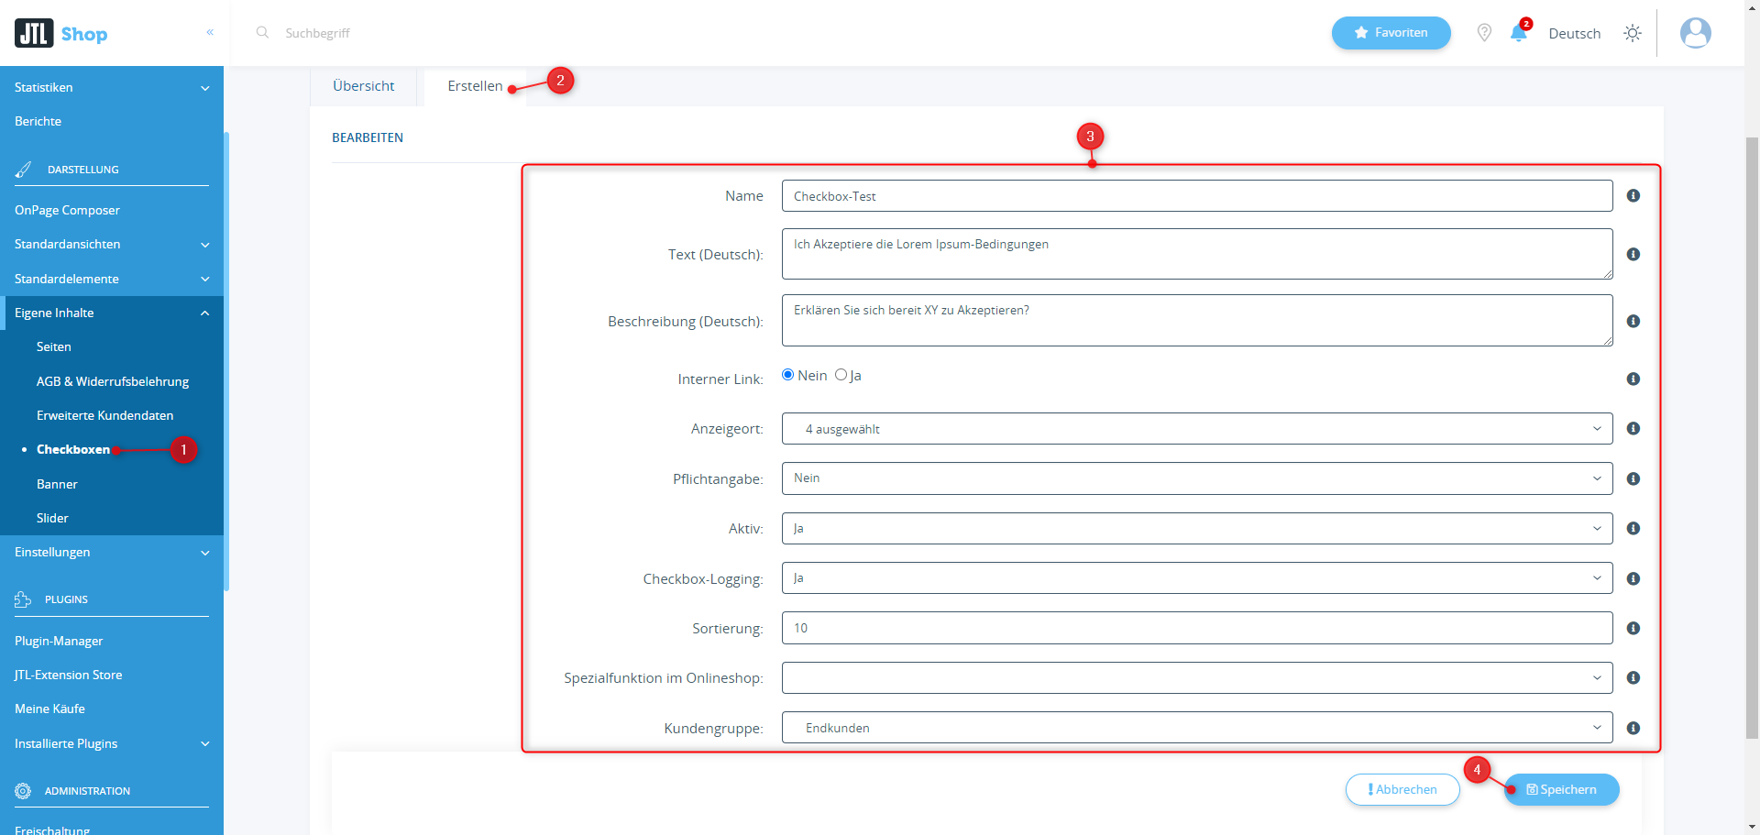This screenshot has height=835, width=1760.
Task: Change language via Deutsch selector
Action: click(x=1574, y=34)
